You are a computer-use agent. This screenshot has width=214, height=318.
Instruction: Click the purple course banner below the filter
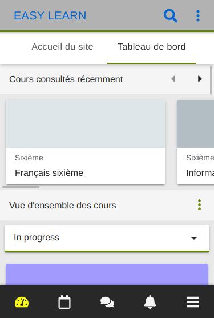click(107, 275)
